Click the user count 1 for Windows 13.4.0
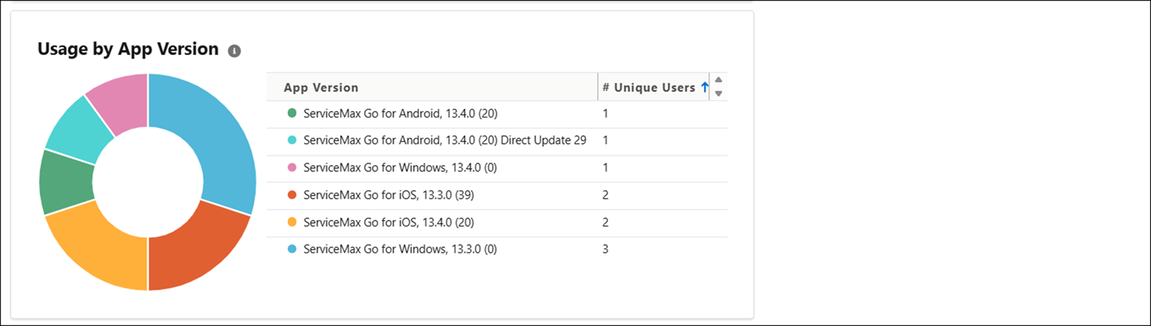This screenshot has width=1151, height=326. click(x=605, y=167)
